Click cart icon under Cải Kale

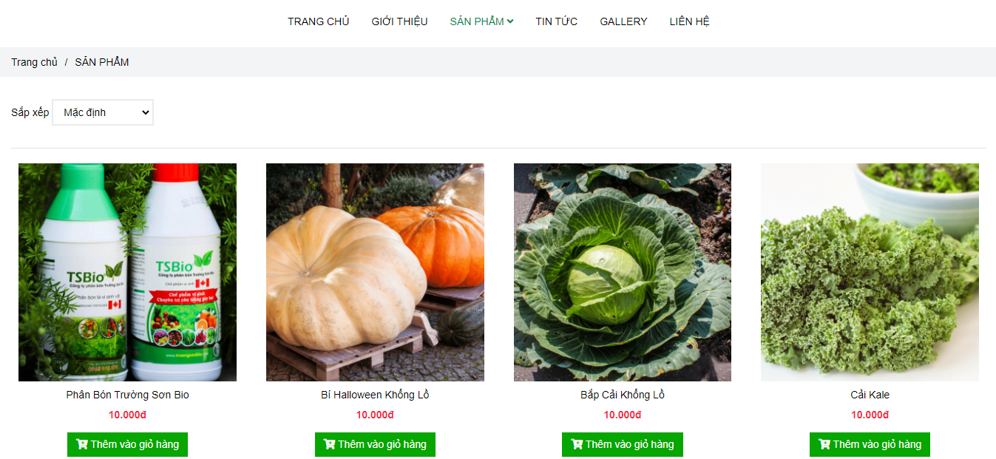click(x=824, y=445)
